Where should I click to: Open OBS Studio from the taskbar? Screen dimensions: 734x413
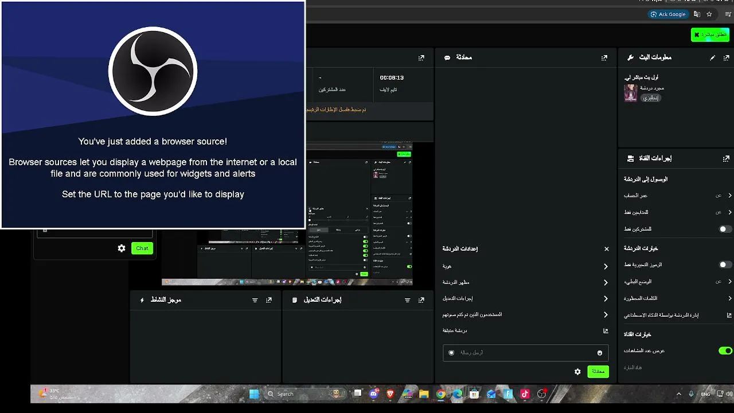(x=541, y=394)
